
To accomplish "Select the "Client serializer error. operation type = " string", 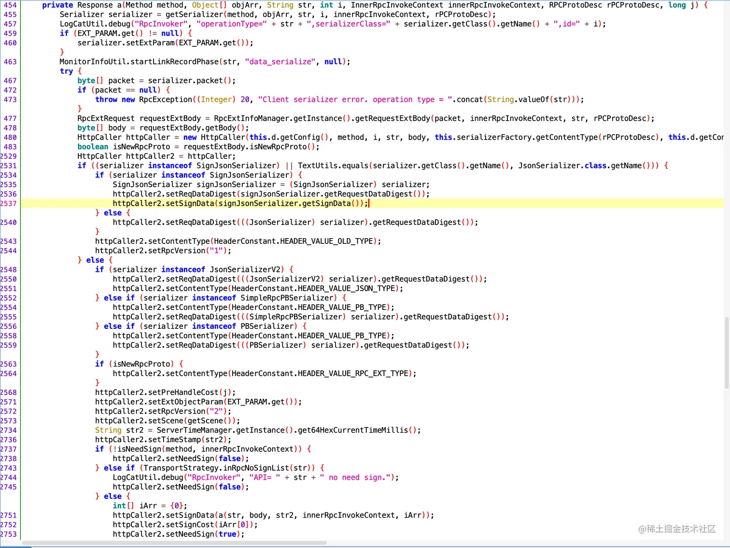I will coord(355,99).
